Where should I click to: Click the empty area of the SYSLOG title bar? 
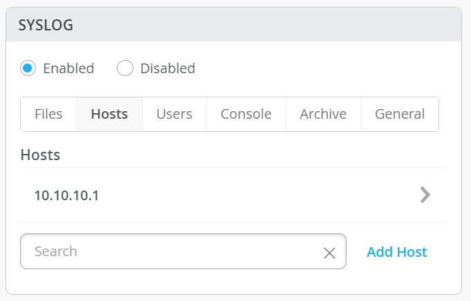click(x=277, y=26)
